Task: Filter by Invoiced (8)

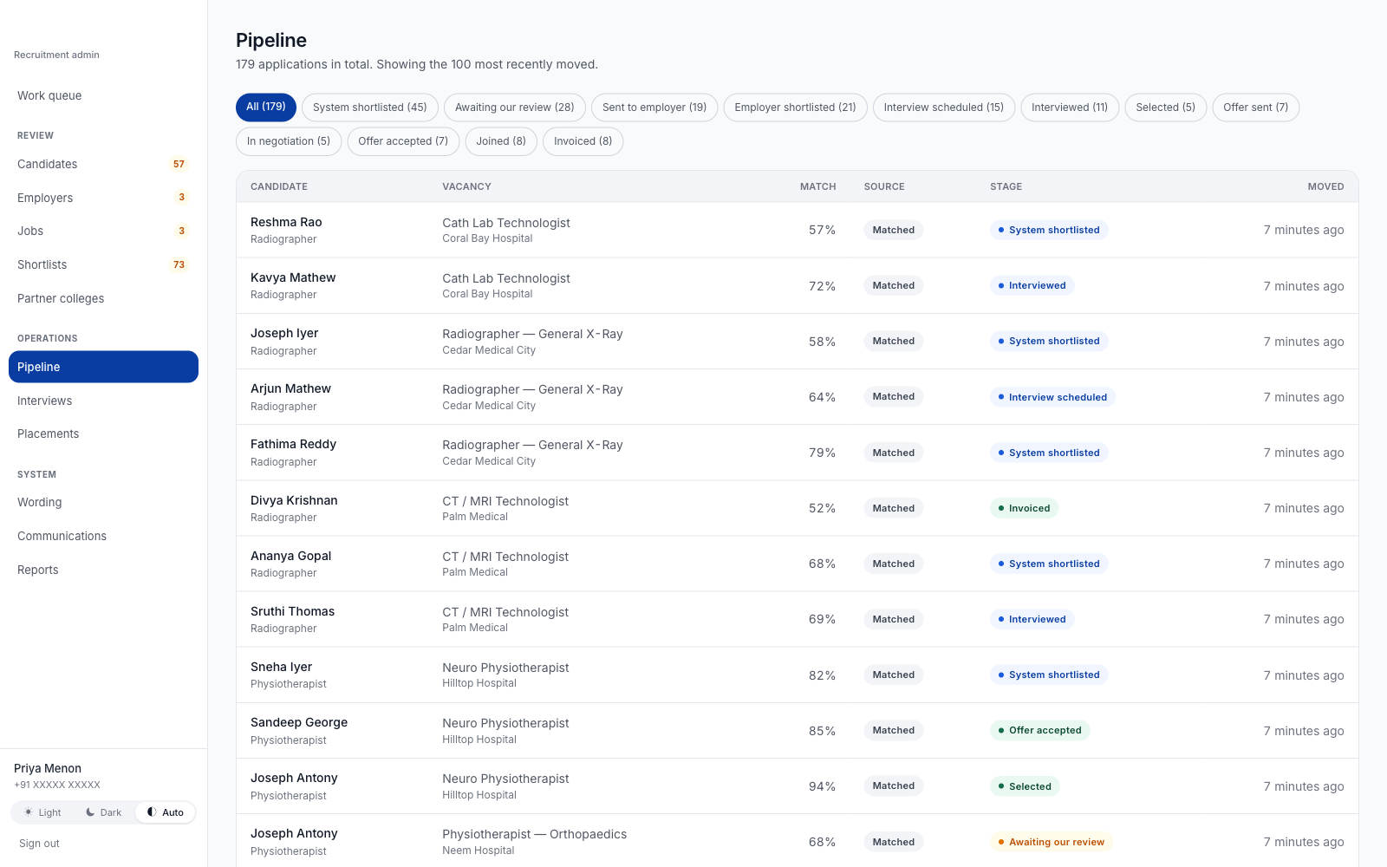Action: [583, 141]
